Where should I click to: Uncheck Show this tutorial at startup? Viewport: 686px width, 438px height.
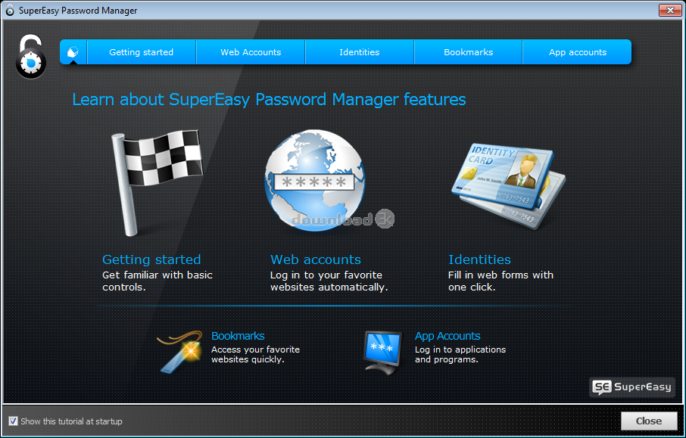point(13,421)
